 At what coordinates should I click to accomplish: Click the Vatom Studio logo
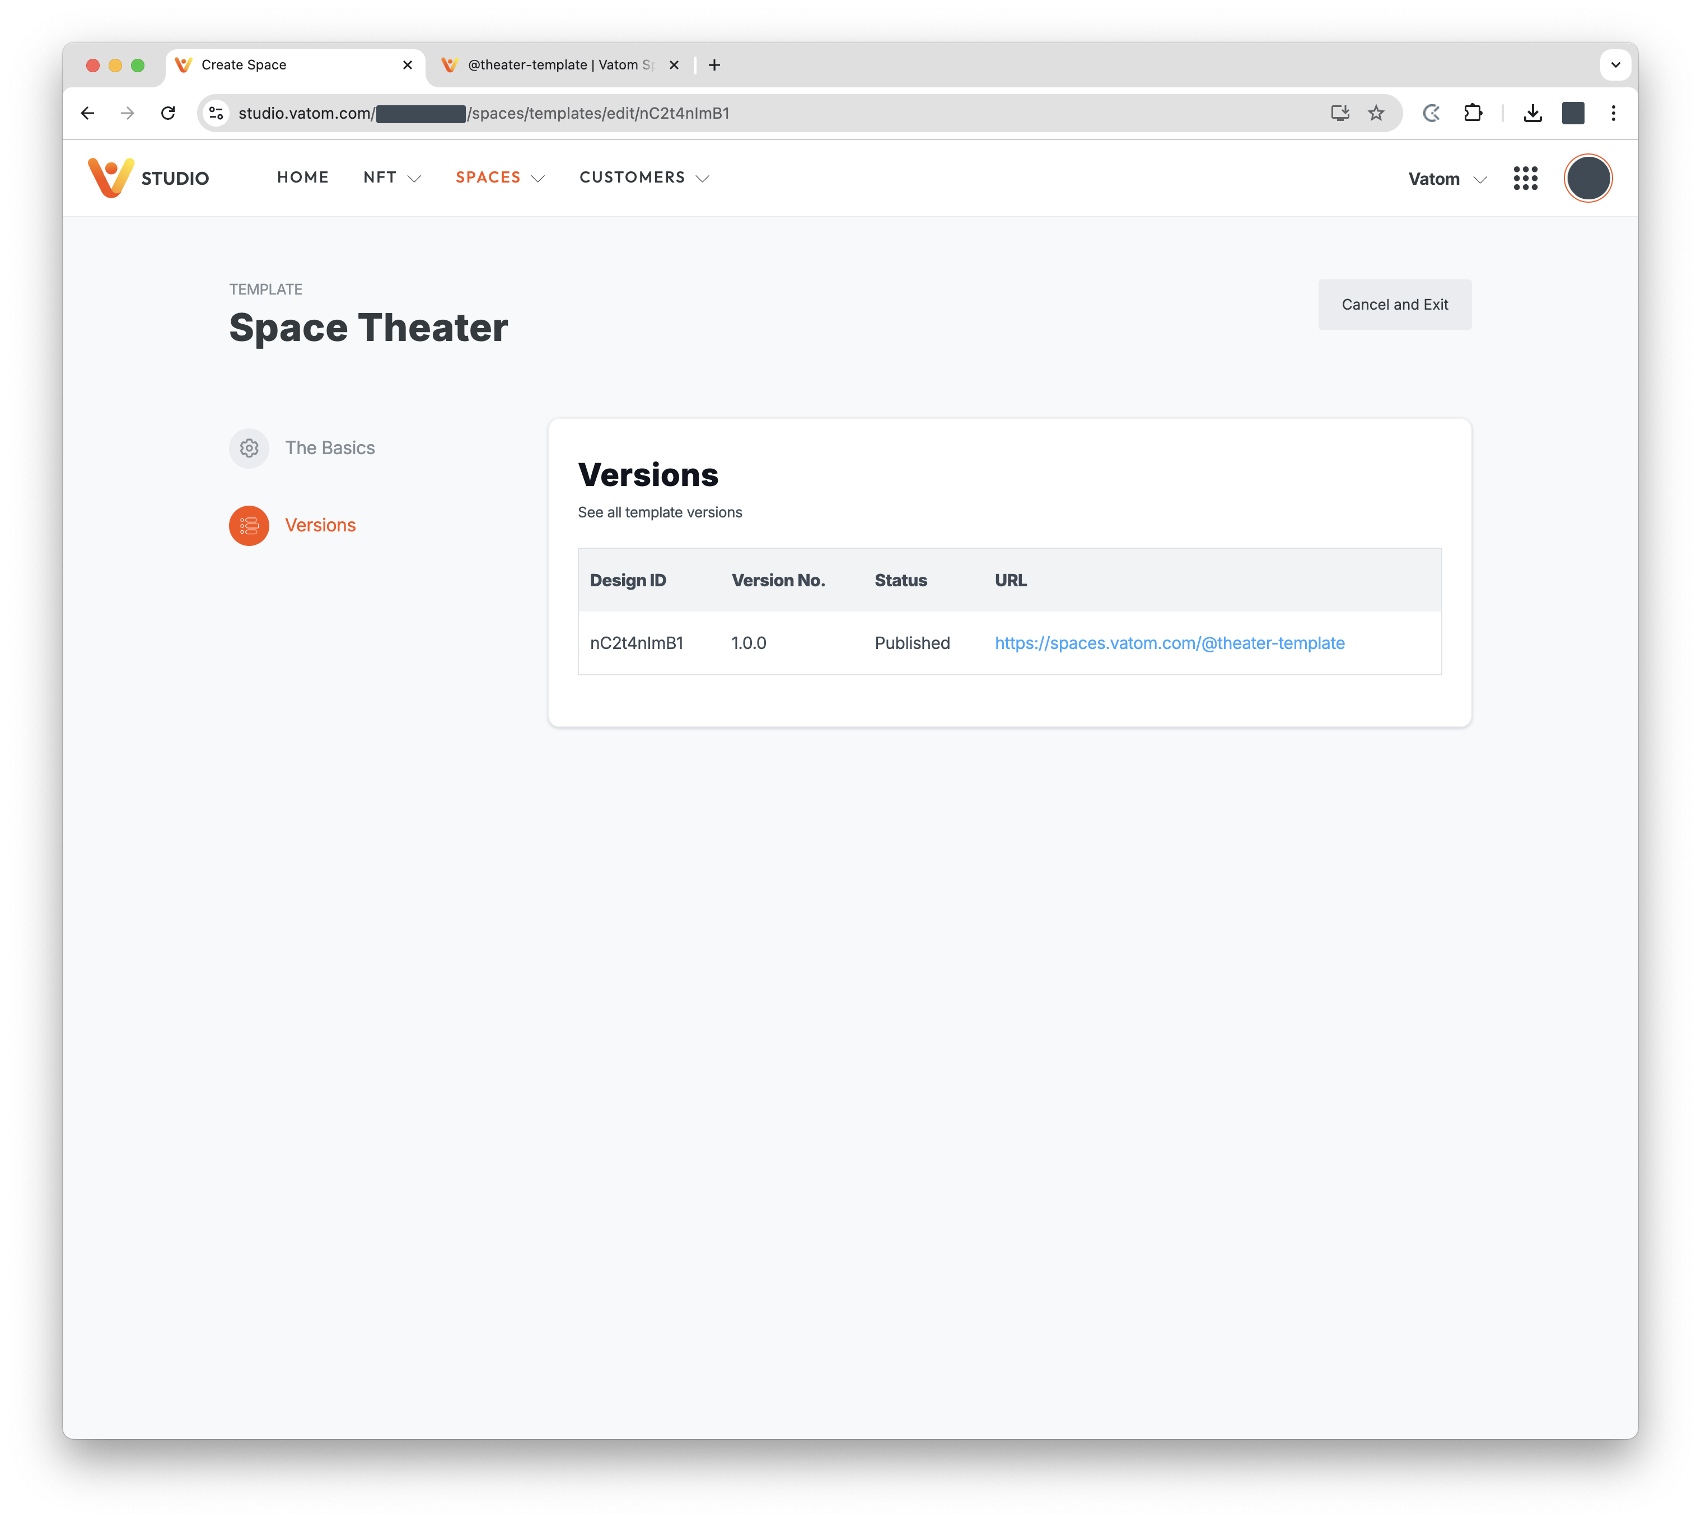(x=148, y=178)
